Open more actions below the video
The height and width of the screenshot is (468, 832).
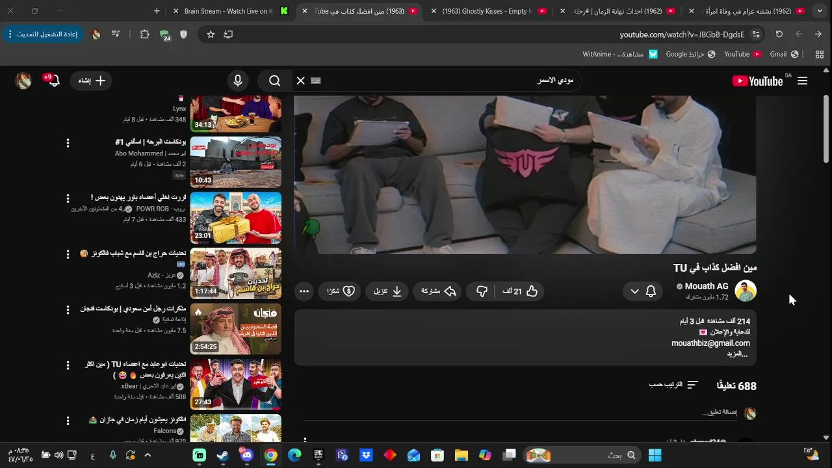(304, 291)
